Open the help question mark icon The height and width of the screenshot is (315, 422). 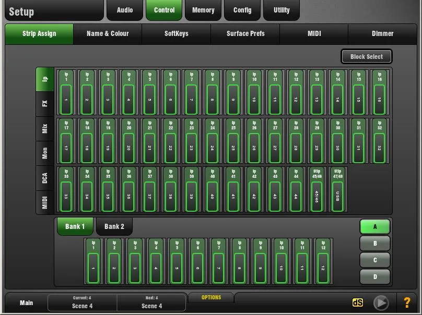(407, 302)
